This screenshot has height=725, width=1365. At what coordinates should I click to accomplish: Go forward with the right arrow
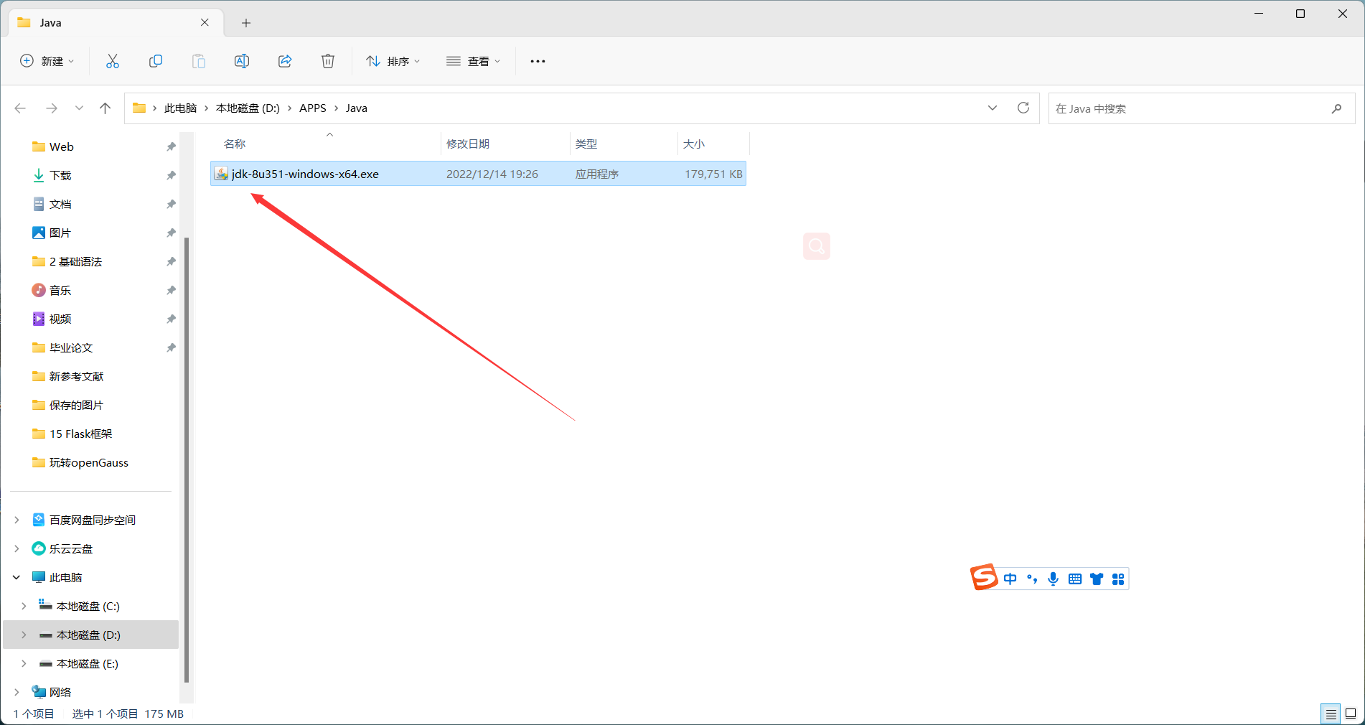pos(52,108)
